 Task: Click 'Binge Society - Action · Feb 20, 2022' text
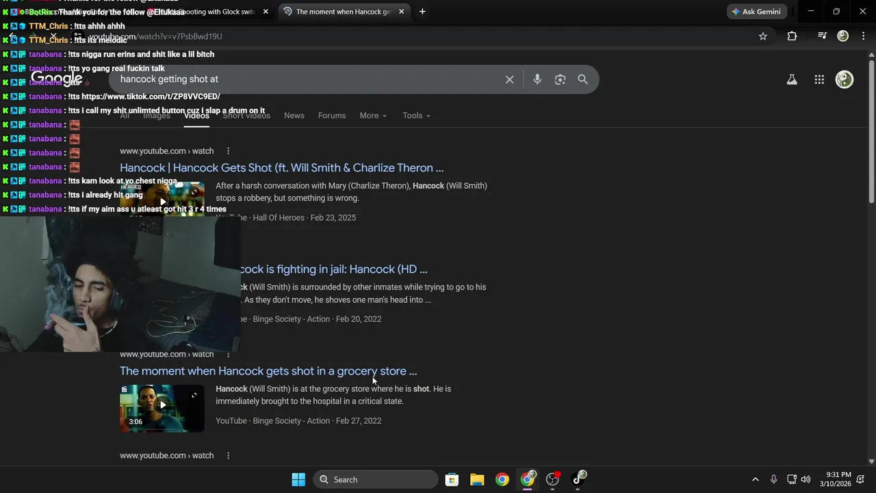point(317,319)
